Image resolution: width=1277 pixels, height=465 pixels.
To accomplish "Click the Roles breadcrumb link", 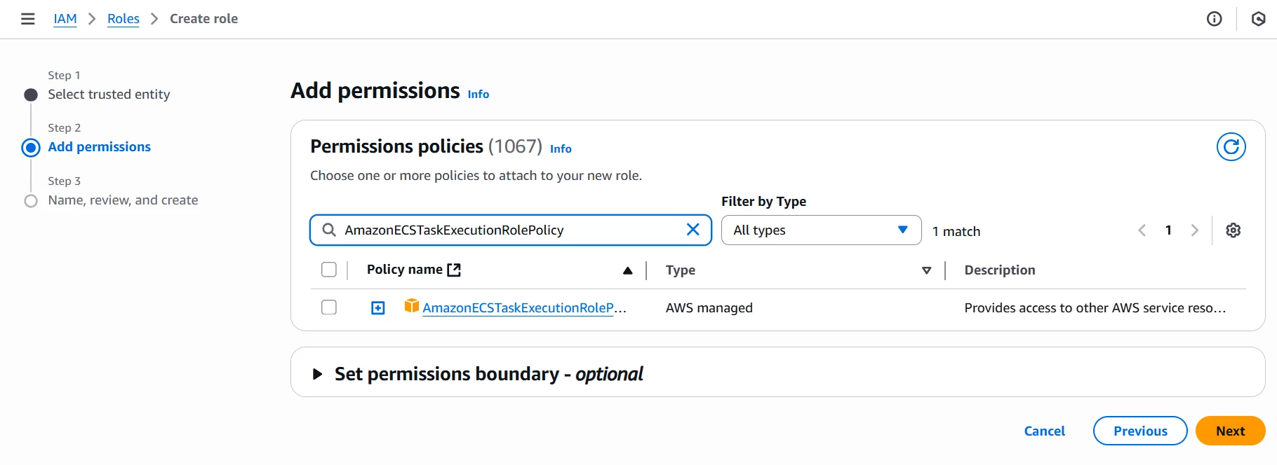I will click(x=123, y=19).
